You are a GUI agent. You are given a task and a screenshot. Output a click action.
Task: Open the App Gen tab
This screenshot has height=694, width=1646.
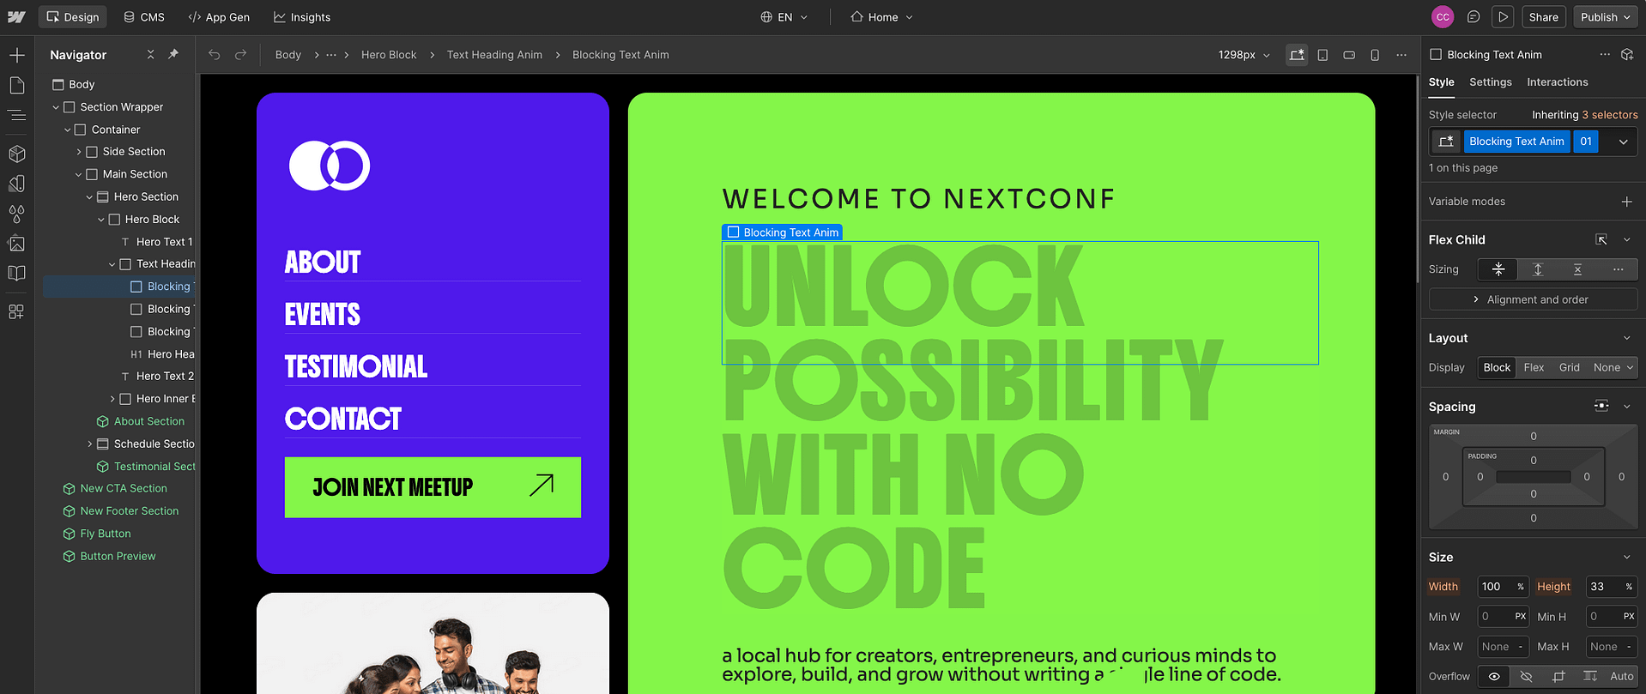(219, 17)
